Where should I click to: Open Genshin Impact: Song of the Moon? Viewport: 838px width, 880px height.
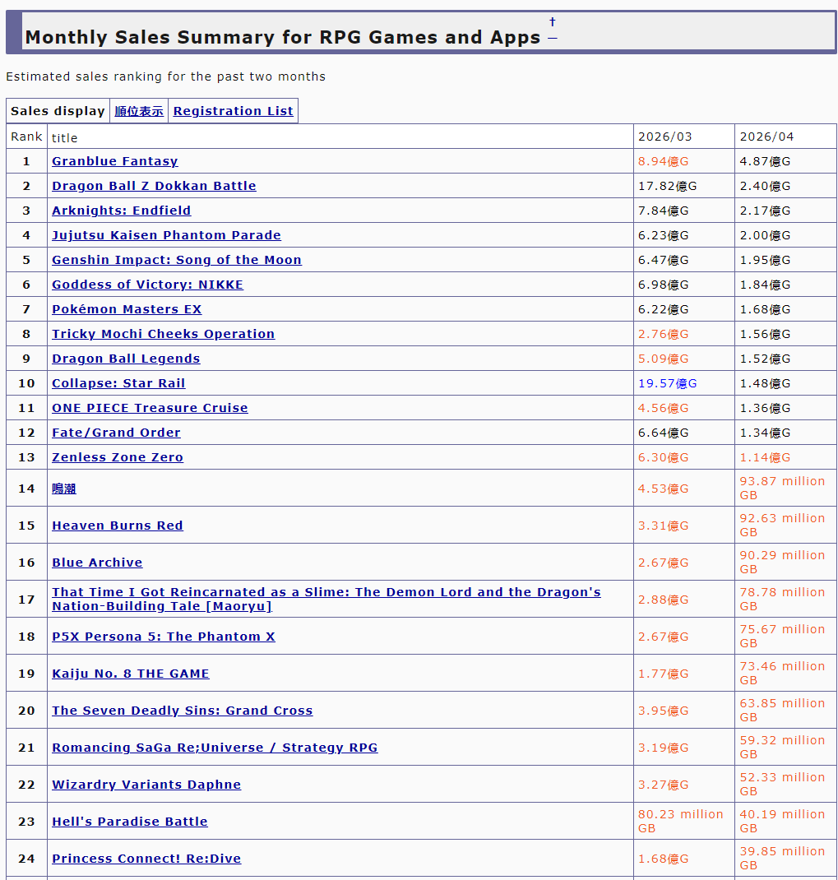pyautogui.click(x=177, y=260)
